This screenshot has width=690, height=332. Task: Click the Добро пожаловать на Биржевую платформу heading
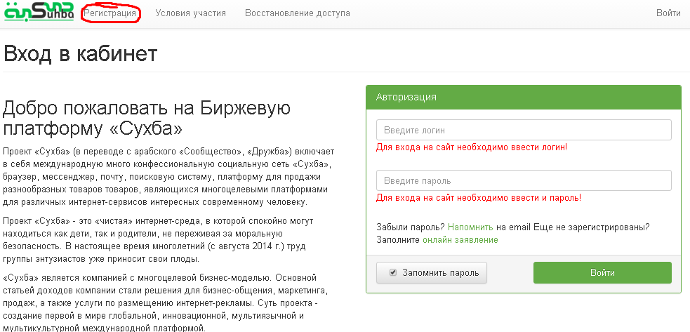pos(147,118)
